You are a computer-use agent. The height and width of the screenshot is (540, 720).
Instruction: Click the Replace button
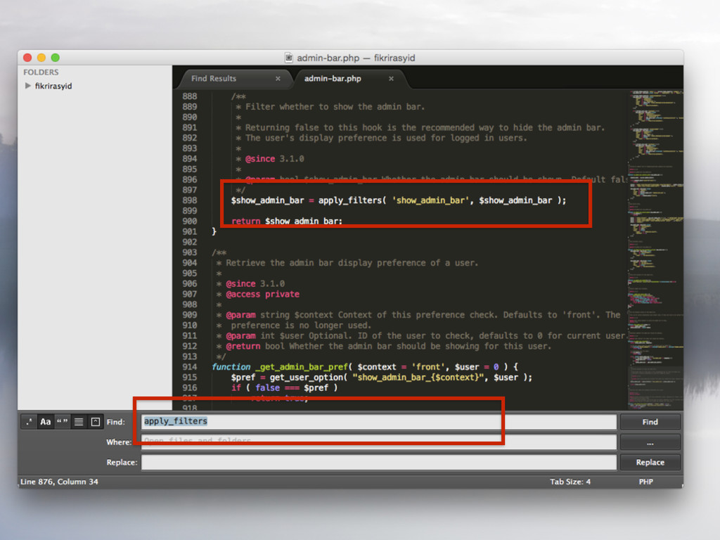[x=650, y=462]
